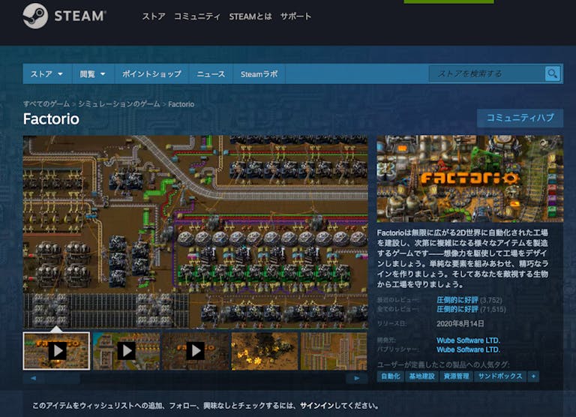Click STEAMとは in the top header
The width and height of the screenshot is (576, 417).
pyautogui.click(x=250, y=16)
